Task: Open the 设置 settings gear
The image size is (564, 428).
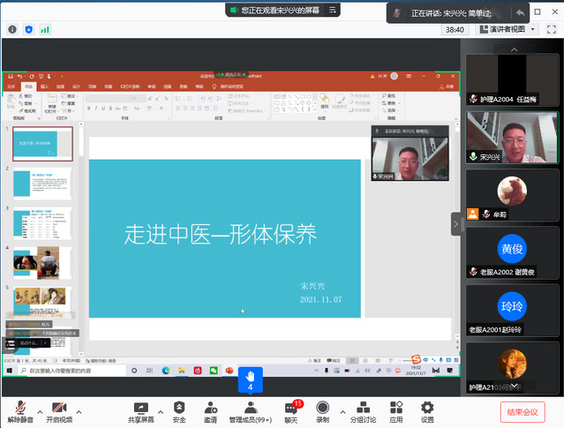Action: pos(427,410)
